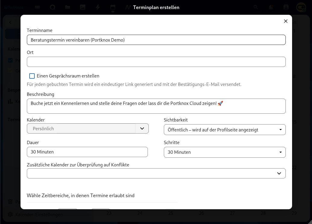Open the Sichtbarkeit dropdown

click(x=224, y=130)
